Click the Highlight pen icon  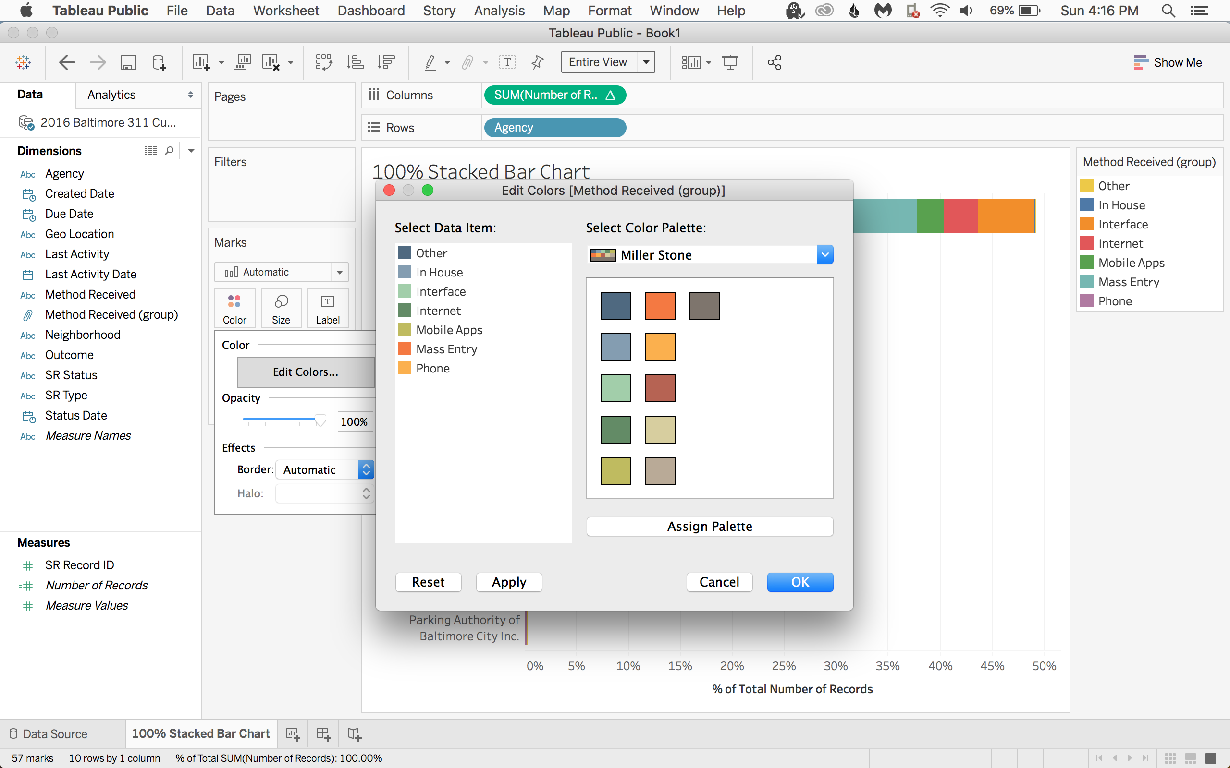pos(430,62)
